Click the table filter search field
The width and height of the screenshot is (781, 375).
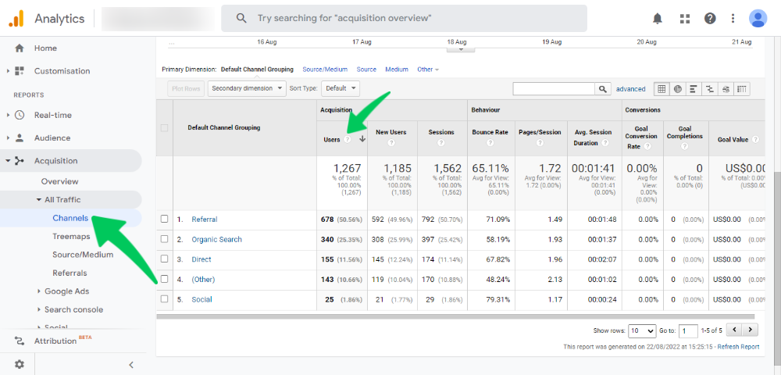click(554, 89)
